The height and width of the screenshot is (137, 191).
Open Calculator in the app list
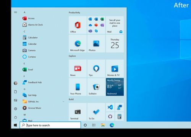30,38
